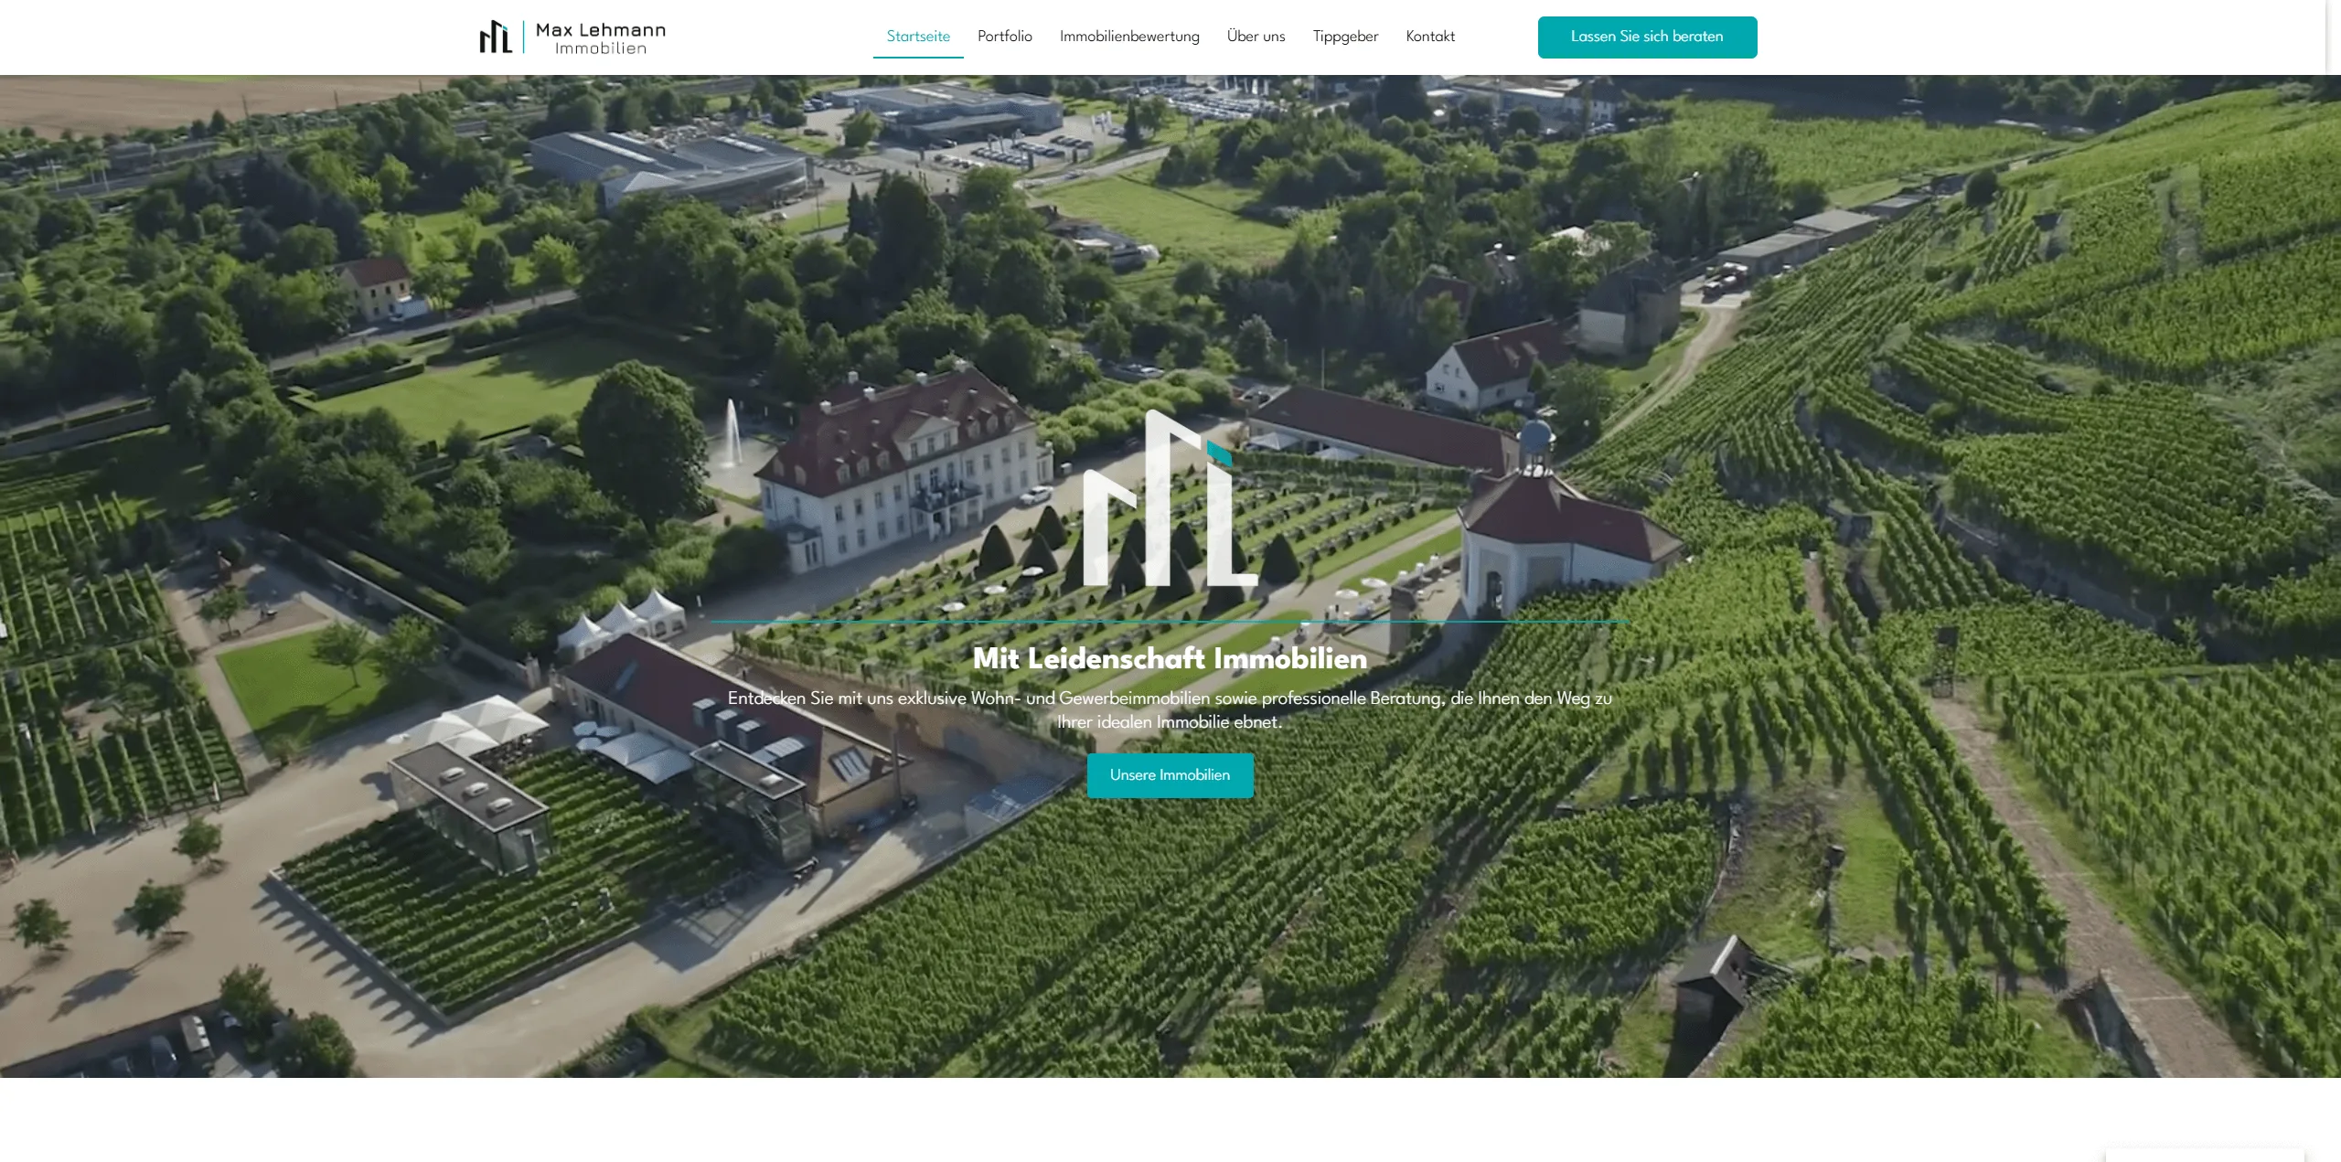Click the Mit Leidenschaft Immobilien headline
Viewport: 2341px width, 1162px height.
click(1170, 658)
